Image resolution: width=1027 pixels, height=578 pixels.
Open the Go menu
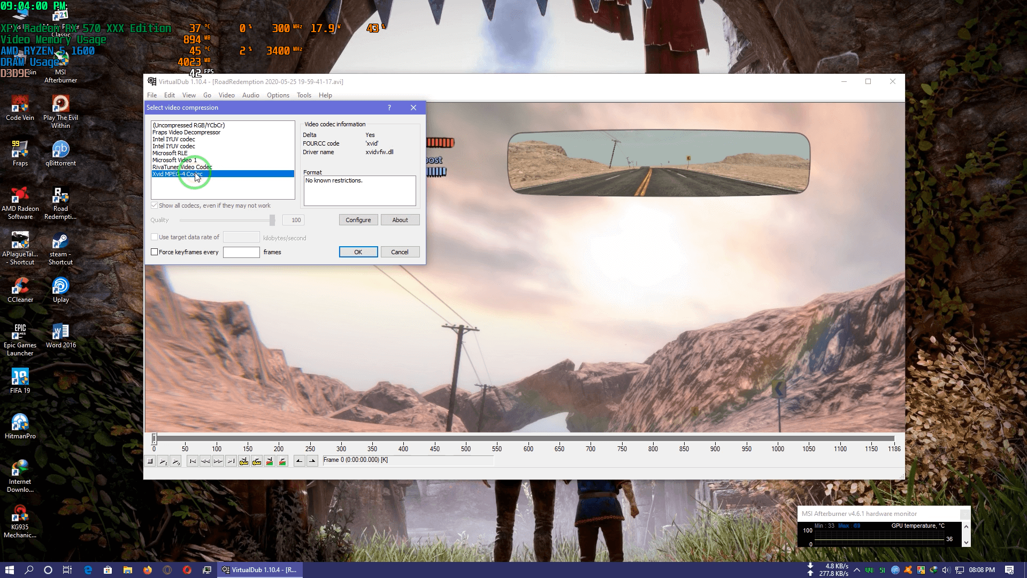[x=208, y=95]
